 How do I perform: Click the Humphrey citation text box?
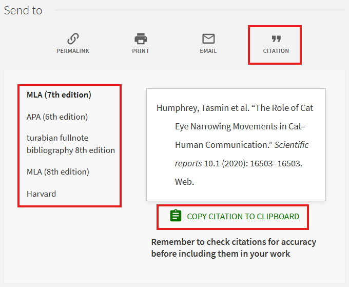pos(236,145)
